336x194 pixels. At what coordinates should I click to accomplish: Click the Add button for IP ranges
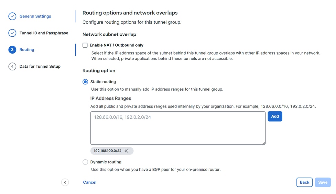[275, 116]
